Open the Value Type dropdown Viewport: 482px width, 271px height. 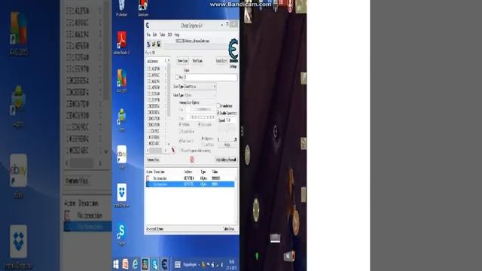coord(200,96)
